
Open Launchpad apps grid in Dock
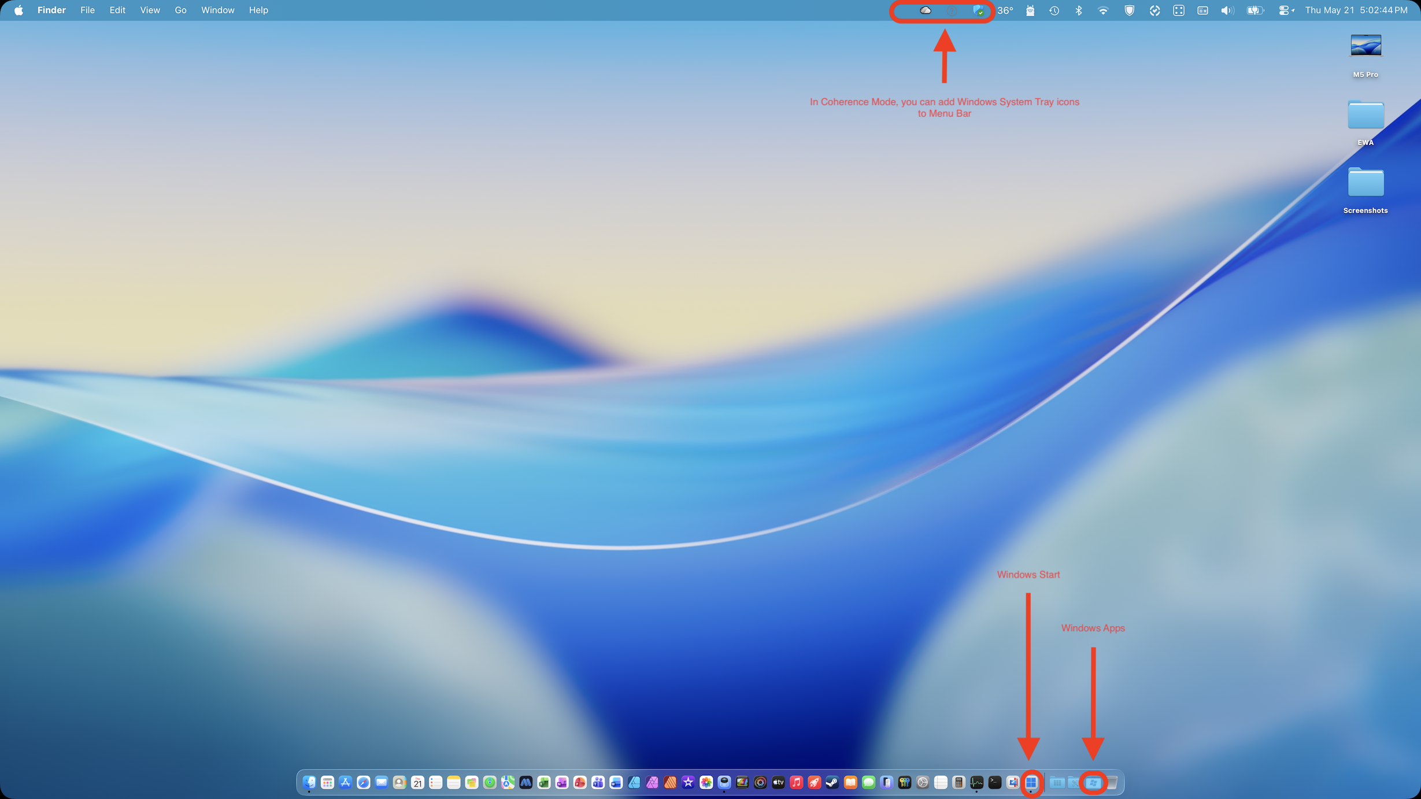pyautogui.click(x=327, y=782)
